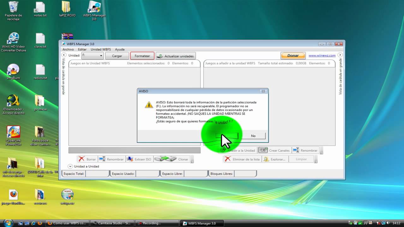Switch to Como usar WBFS taskbar window
The image size is (404, 227).
(67, 223)
